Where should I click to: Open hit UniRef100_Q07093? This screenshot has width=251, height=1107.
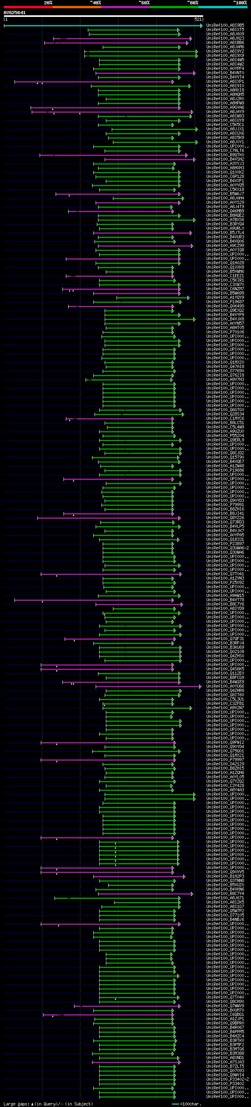coord(225,1070)
